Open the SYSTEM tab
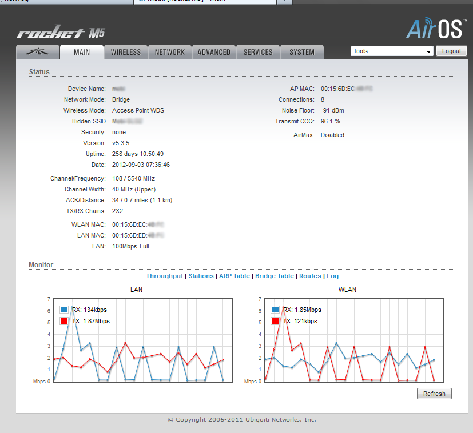The image size is (473, 433). coord(301,52)
